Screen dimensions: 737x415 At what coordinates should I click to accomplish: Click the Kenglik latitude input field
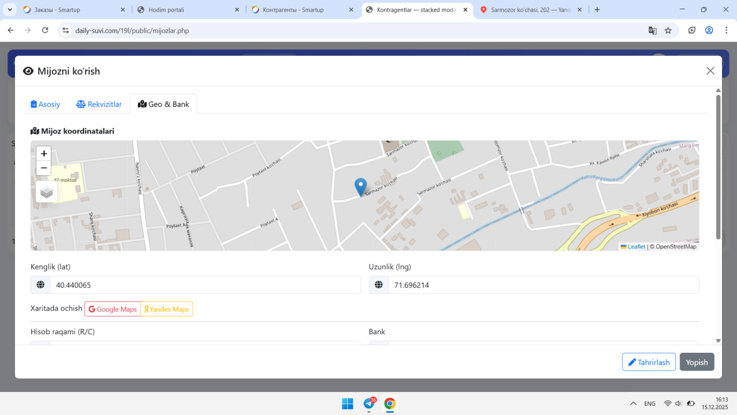(205, 285)
